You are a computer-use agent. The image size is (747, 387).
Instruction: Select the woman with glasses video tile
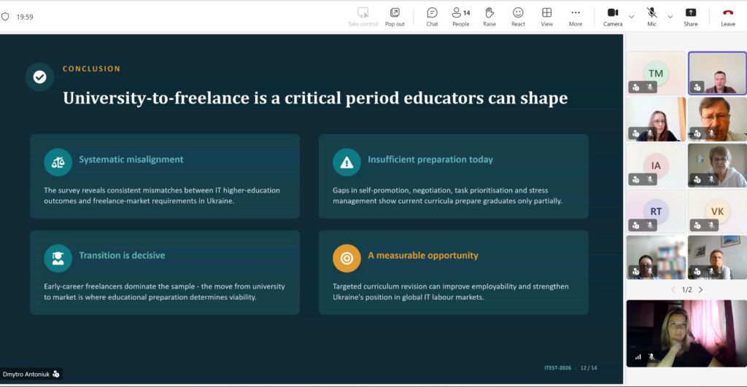click(x=656, y=119)
